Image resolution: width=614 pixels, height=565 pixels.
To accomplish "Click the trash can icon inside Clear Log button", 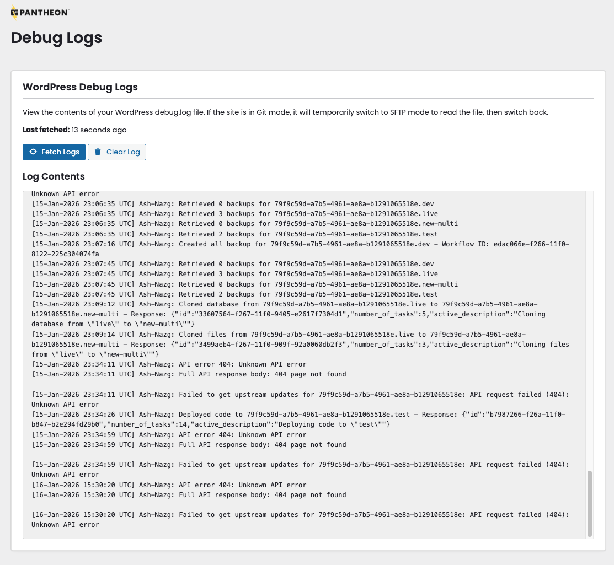I will tap(98, 152).
